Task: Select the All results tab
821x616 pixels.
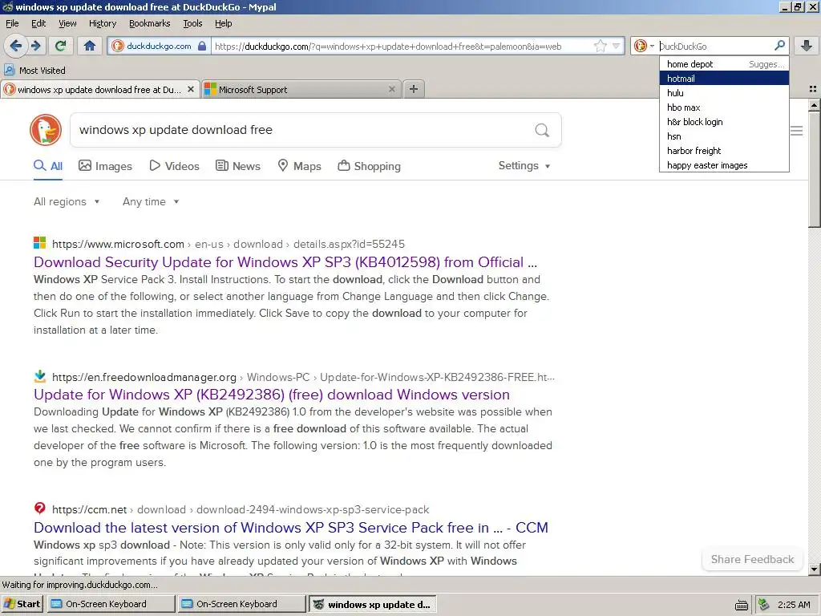Action: coord(48,166)
